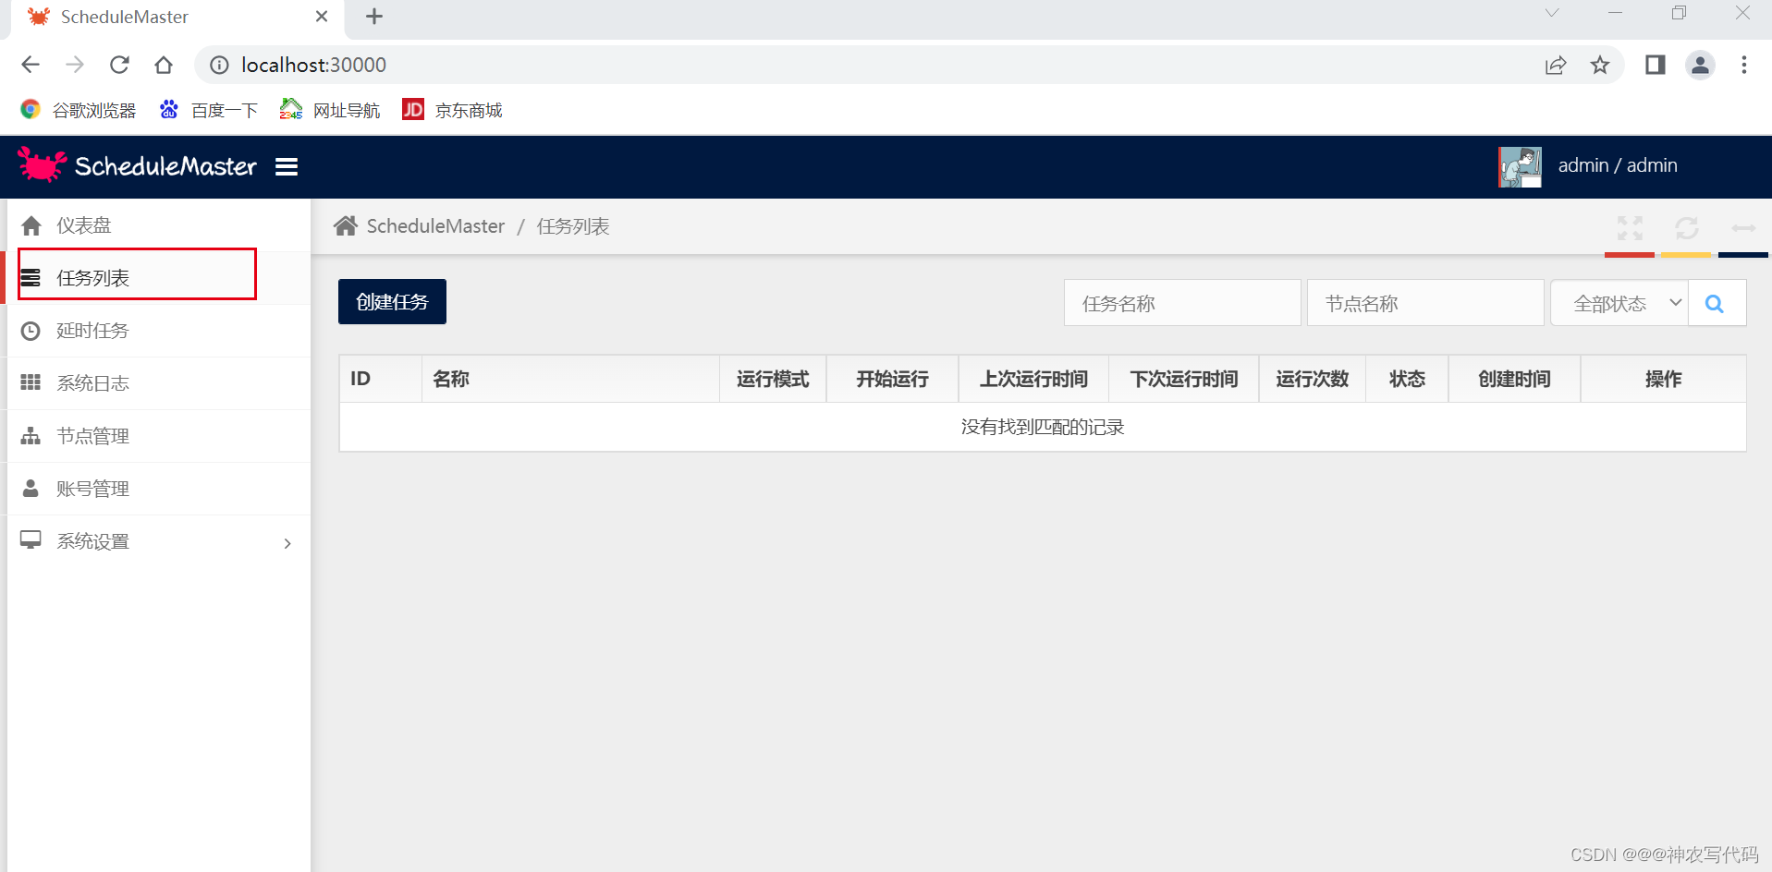This screenshot has height=872, width=1772.
Task: Select the ScheduleMaster browser tab
Action: click(x=177, y=18)
